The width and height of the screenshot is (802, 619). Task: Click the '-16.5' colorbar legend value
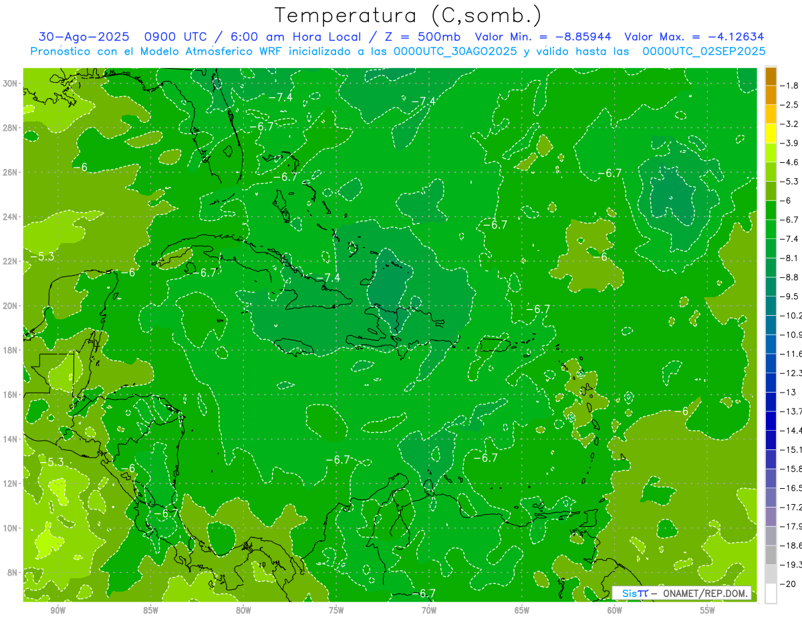click(792, 488)
